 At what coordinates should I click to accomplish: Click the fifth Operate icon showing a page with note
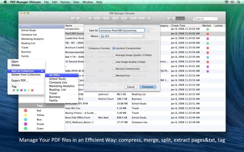(129, 19)
